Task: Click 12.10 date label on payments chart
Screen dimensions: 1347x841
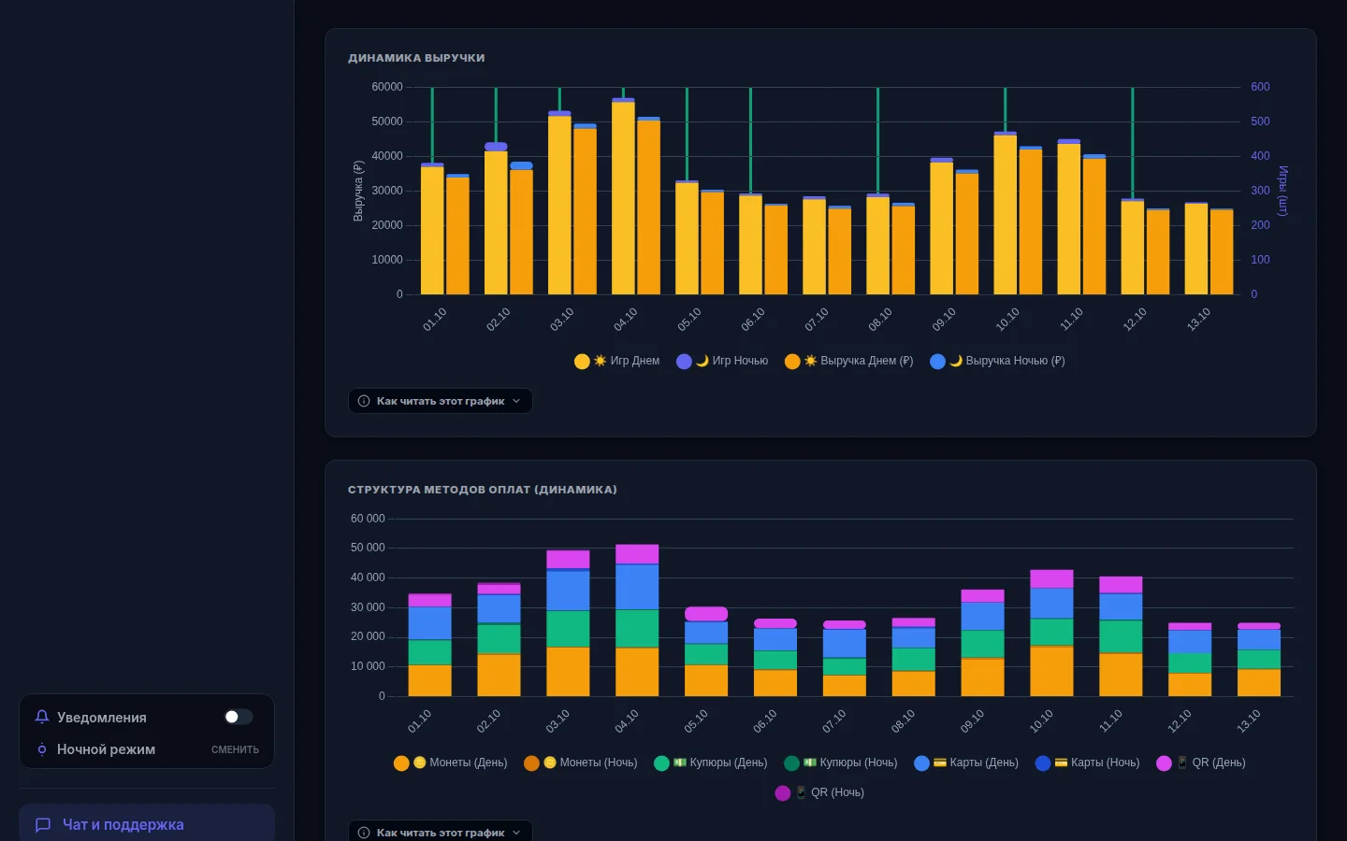Action: (x=1180, y=720)
